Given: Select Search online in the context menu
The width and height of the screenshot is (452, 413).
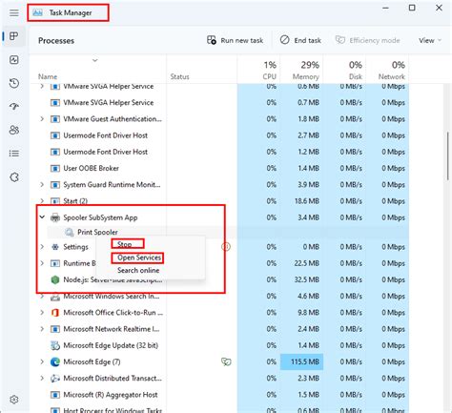Looking at the screenshot, I should (x=138, y=270).
